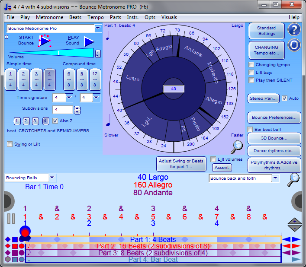Click the round O icon below help
The width and height of the screenshot is (306, 267).
click(x=294, y=45)
